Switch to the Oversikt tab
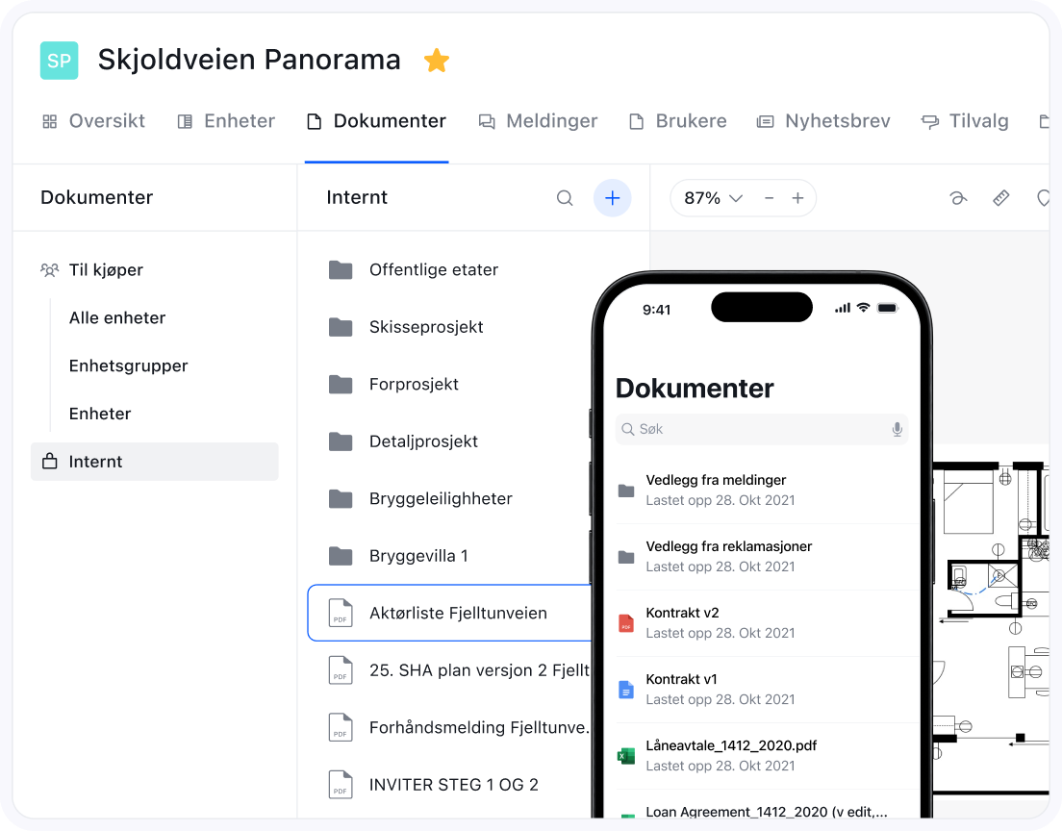 point(93,121)
